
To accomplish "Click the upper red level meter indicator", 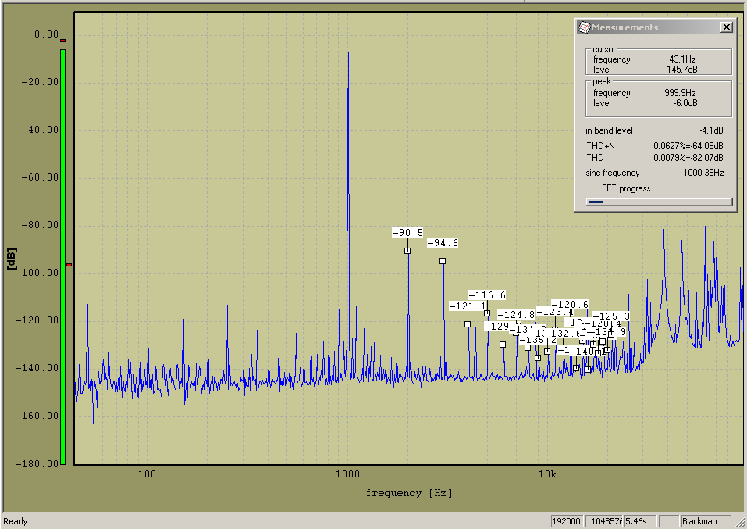I will pyautogui.click(x=63, y=41).
